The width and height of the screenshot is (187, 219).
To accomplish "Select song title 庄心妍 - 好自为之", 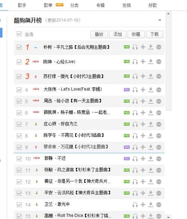I will (x=60, y=124).
